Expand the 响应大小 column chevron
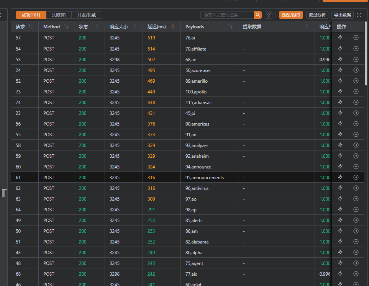The width and height of the screenshot is (369, 286). (135, 26)
